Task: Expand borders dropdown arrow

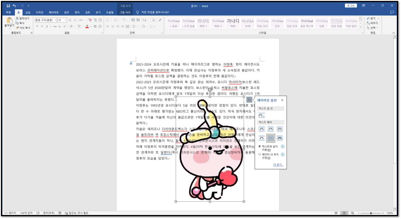Action: click(x=155, y=26)
